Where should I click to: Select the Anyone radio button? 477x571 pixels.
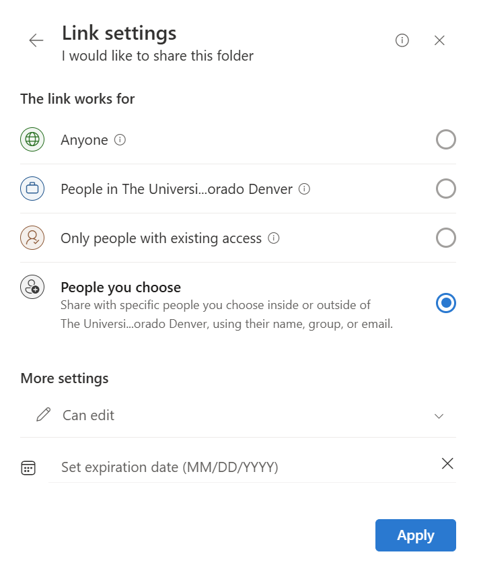click(x=445, y=139)
